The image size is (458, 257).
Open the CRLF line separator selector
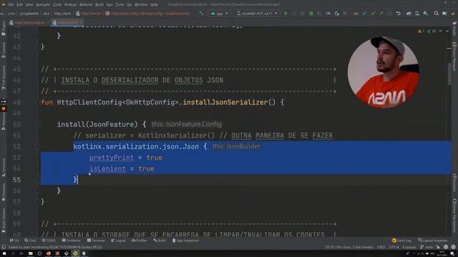pos(381,247)
